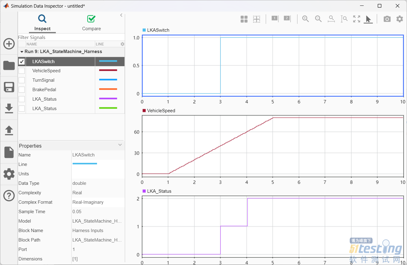
Task: Show one data cursor
Action: [275, 19]
